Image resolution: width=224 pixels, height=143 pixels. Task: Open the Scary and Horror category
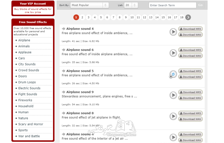31,124
